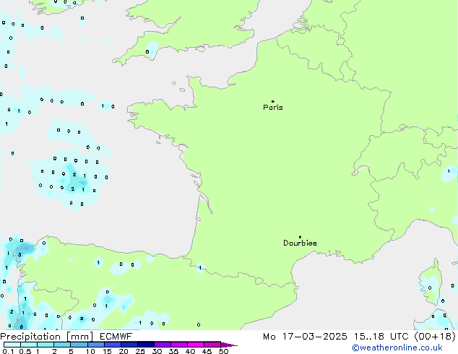Pick the 15–20 mm legend color swatch

[x=113, y=345]
